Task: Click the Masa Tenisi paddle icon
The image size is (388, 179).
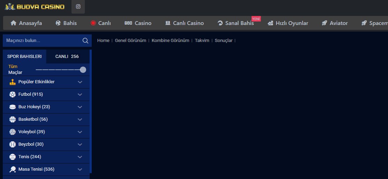Action: coord(13,169)
